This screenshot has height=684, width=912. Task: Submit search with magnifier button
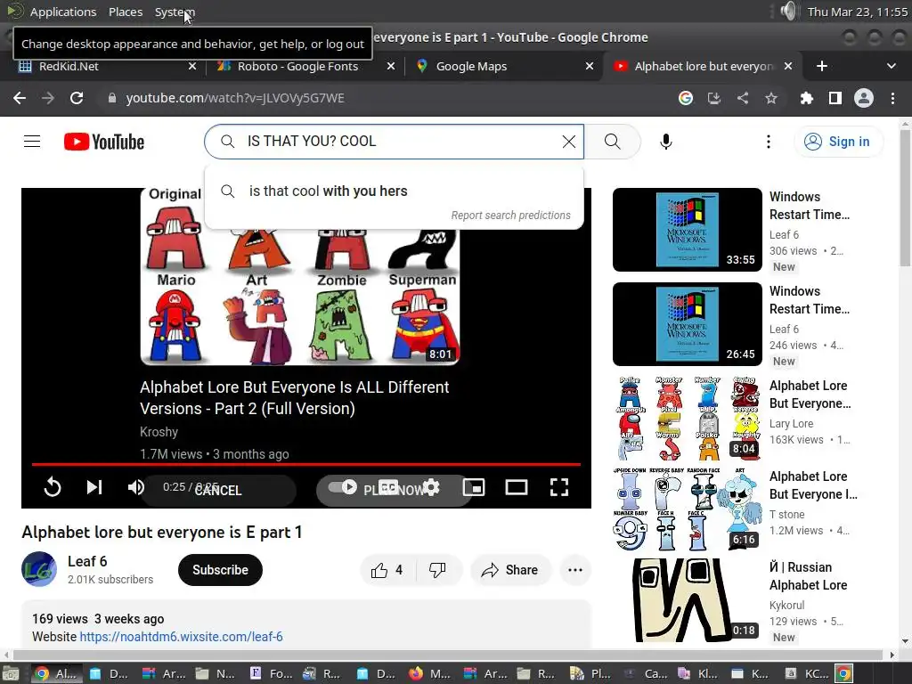612,142
